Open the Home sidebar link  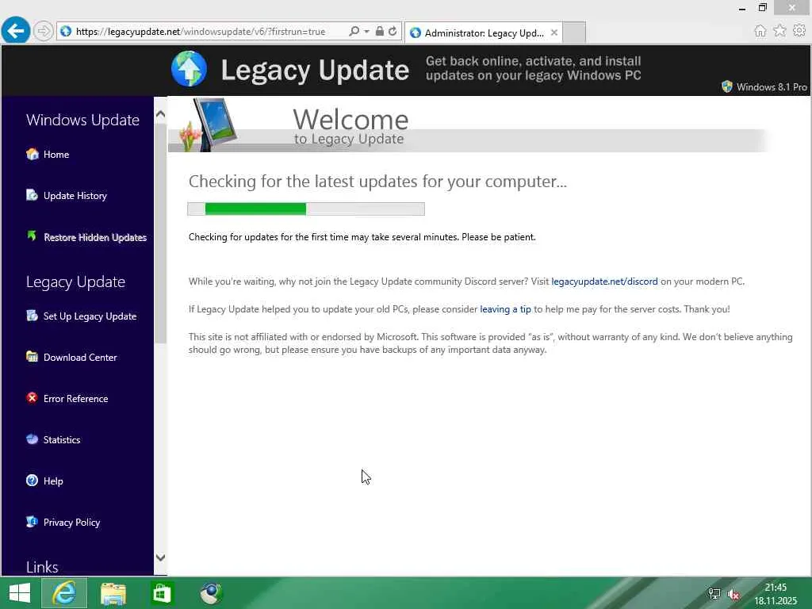tap(56, 155)
